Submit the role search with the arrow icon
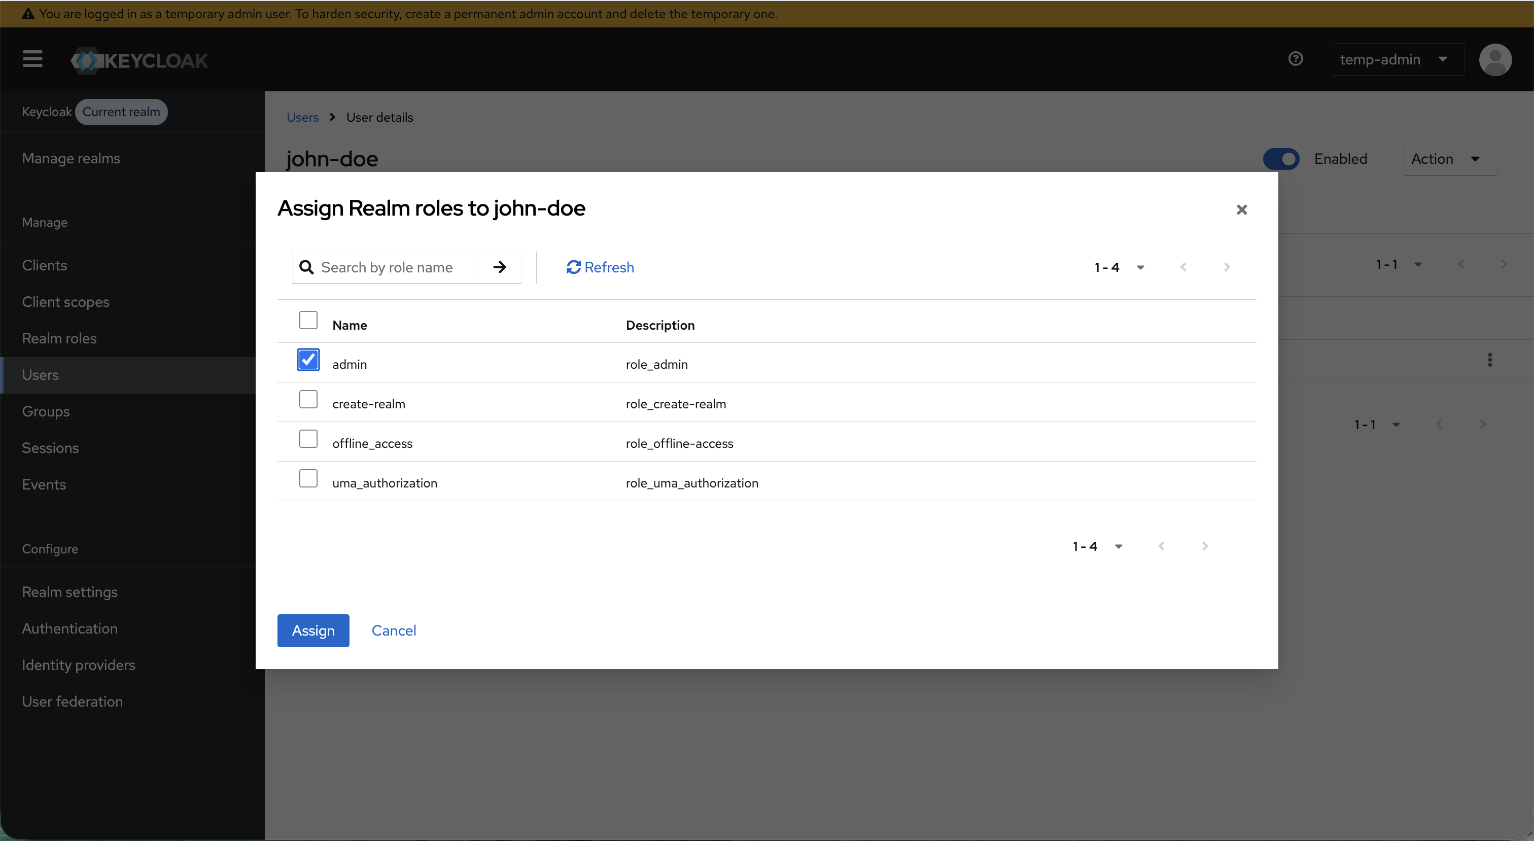The height and width of the screenshot is (841, 1534). 499,267
